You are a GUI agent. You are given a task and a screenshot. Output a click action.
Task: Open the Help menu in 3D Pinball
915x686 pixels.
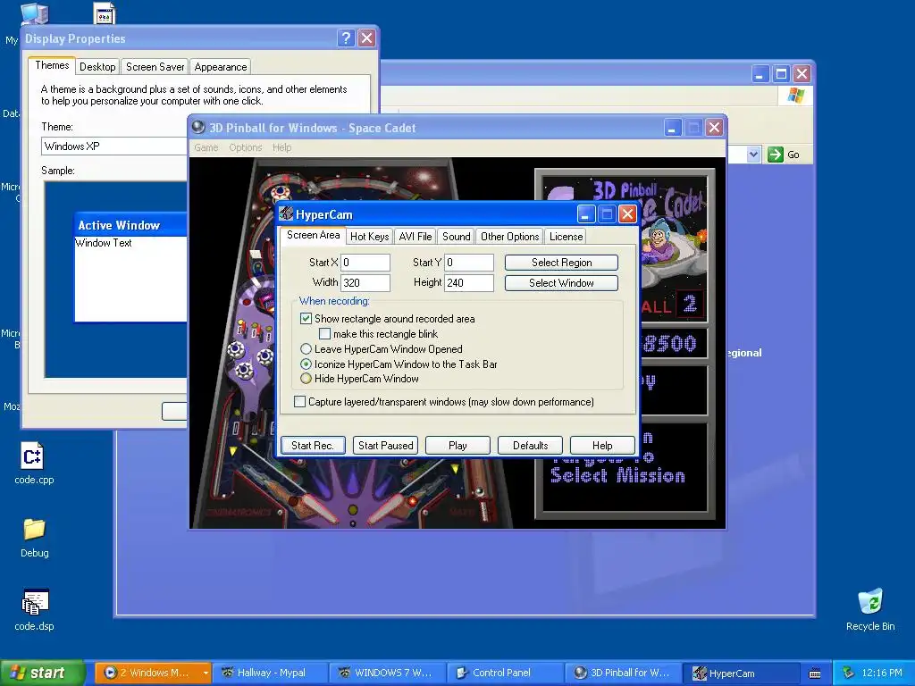281,147
